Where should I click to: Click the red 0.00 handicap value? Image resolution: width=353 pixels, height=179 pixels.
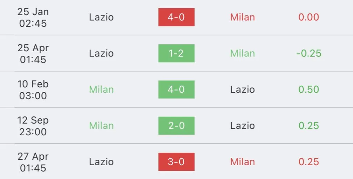309,17
